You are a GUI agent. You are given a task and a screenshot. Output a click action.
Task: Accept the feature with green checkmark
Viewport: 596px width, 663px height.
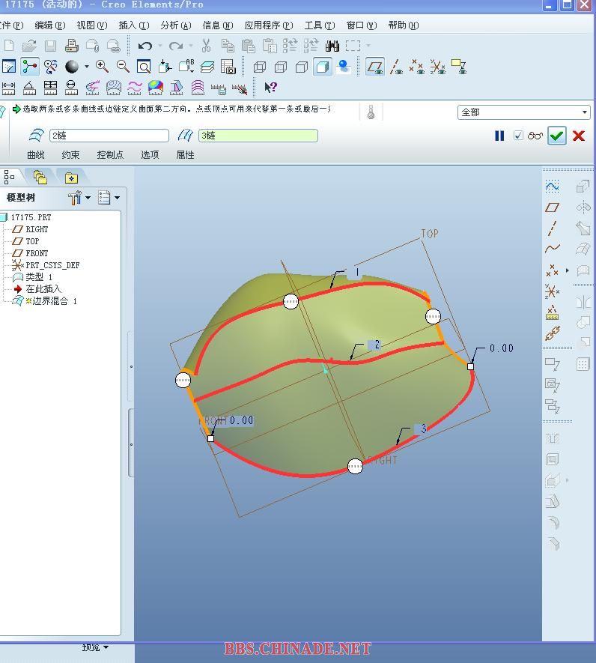point(556,136)
